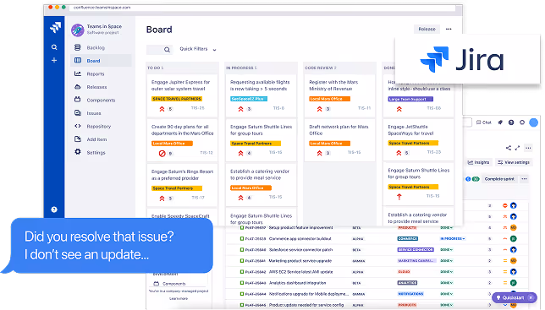Click the Release button
The width and height of the screenshot is (545, 310).
pyautogui.click(x=427, y=29)
